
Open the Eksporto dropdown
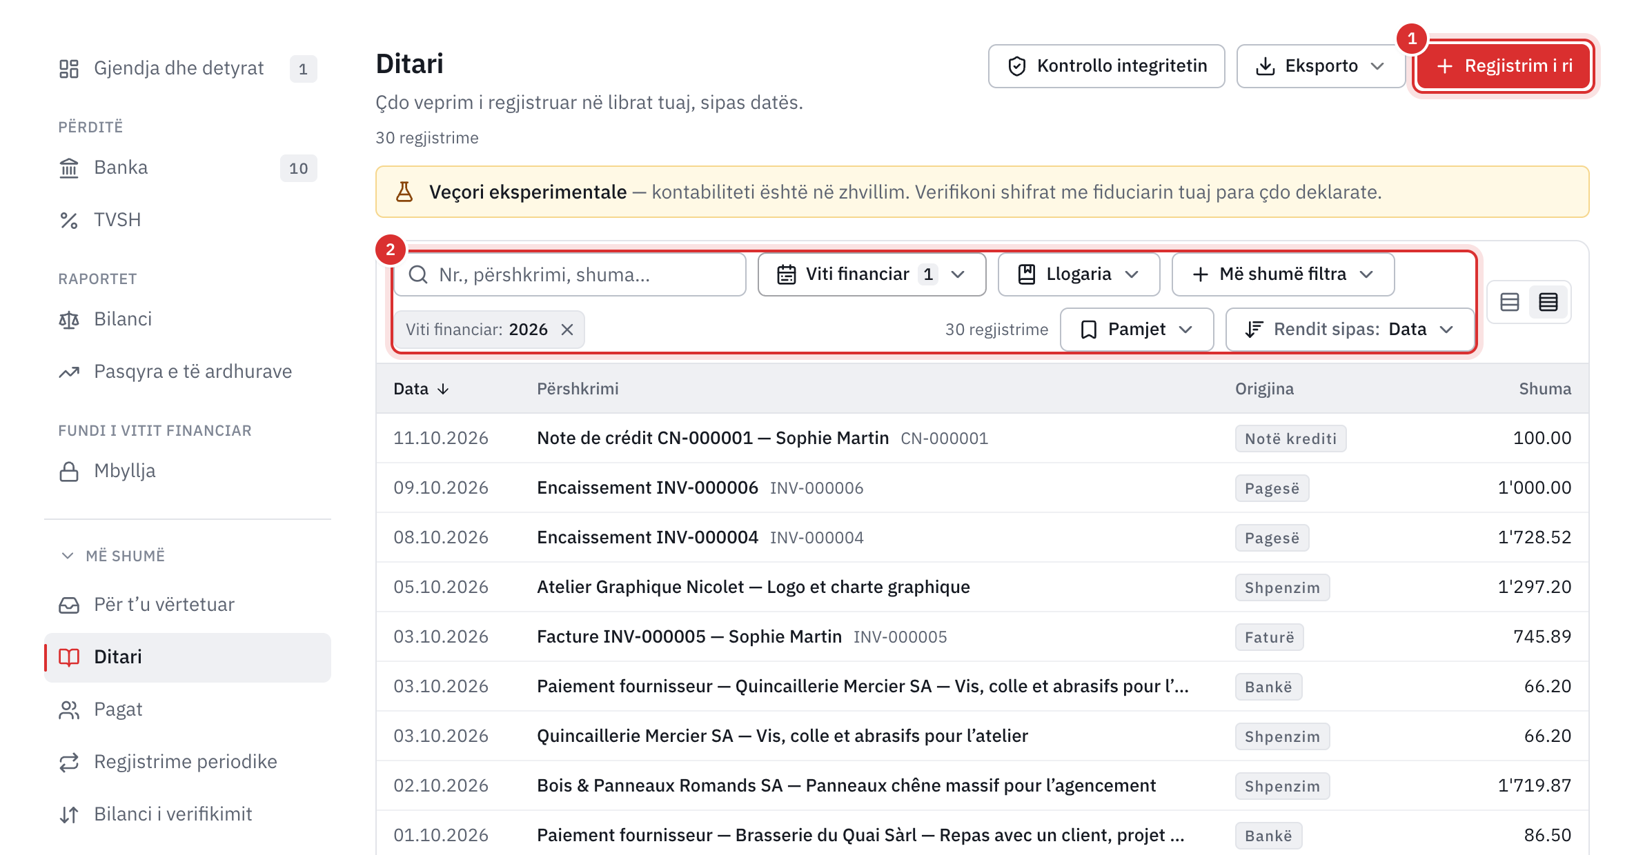point(1321,66)
